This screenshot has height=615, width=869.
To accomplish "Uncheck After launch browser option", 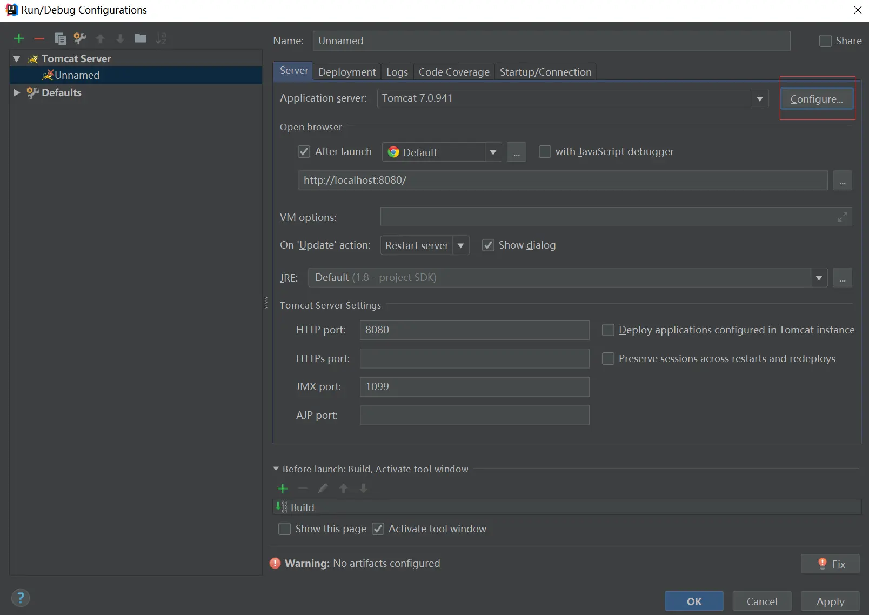I will 304,152.
